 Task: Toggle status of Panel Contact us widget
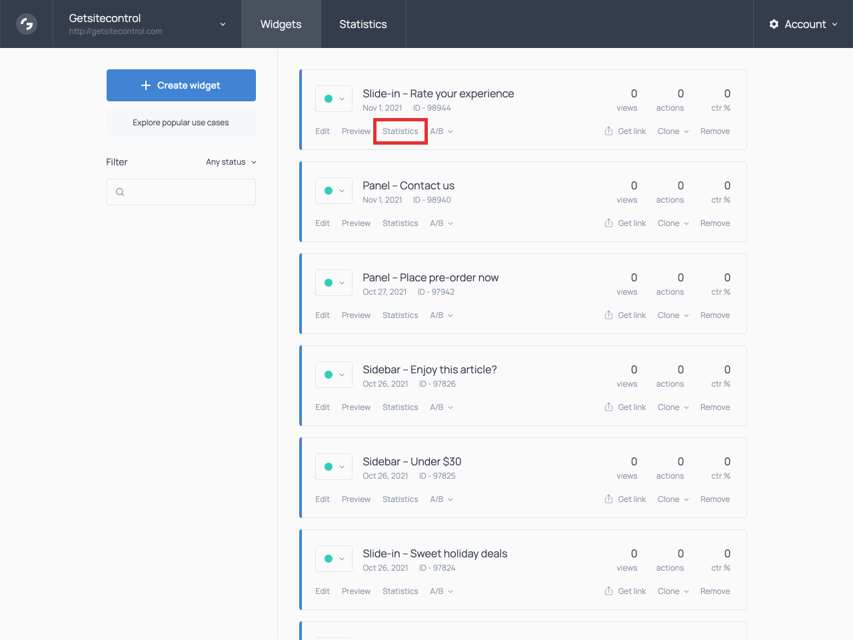click(x=333, y=191)
